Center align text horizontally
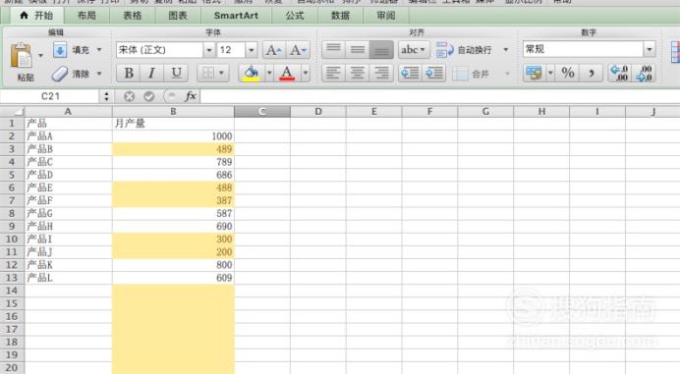The width and height of the screenshot is (680, 374). coord(358,73)
